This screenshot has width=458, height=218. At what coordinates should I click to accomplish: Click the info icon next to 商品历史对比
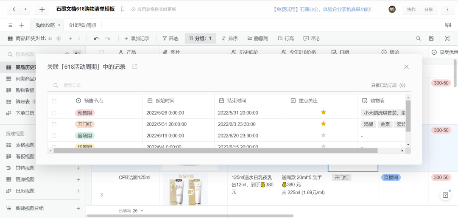[x=59, y=38]
